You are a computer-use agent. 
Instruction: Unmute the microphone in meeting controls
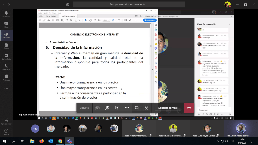pyautogui.click(x=107, y=108)
